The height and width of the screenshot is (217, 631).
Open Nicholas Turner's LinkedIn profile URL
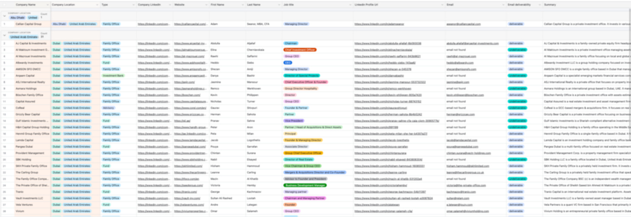coord(387,102)
